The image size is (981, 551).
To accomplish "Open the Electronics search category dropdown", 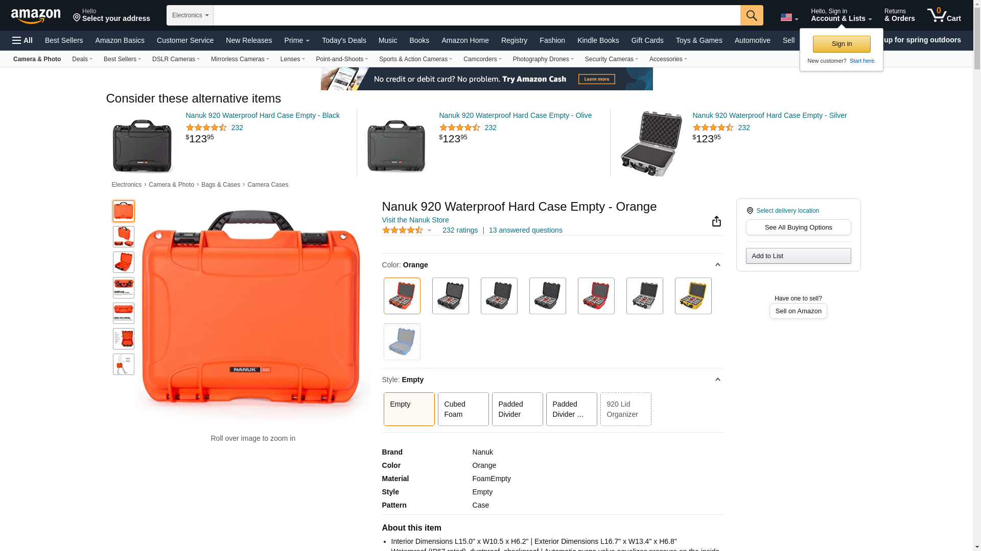I will coord(190,15).
